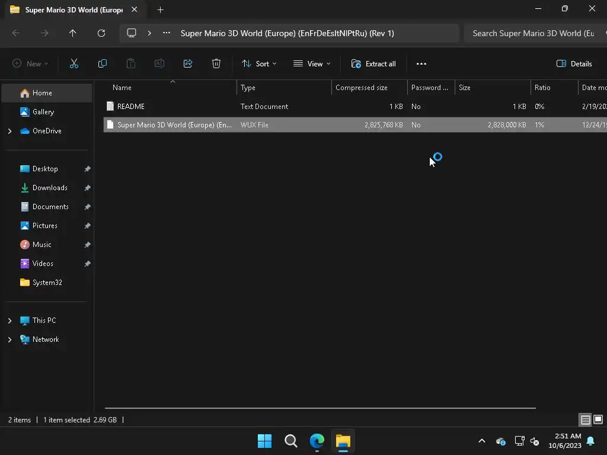
Task: Launch Microsoft Edge from the taskbar
Action: click(x=317, y=441)
